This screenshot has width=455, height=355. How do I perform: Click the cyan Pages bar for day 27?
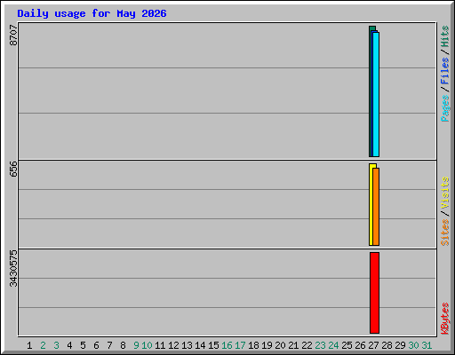point(376,94)
